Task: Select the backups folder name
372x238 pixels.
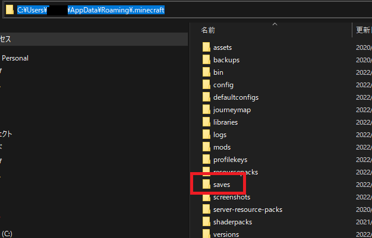Action: click(226, 60)
